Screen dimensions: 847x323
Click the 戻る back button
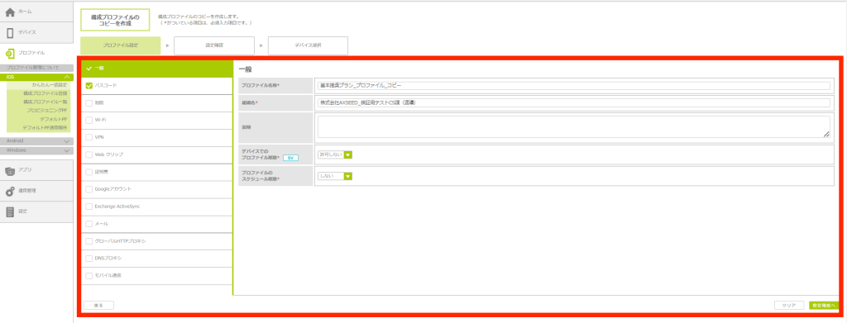click(99, 305)
